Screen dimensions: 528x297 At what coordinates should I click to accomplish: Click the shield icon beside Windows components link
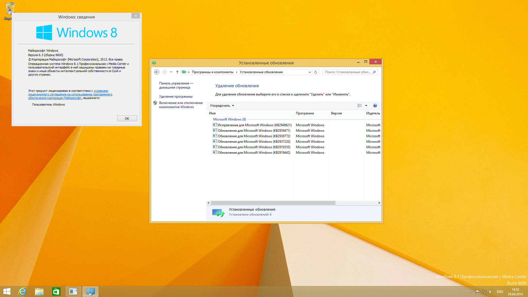155,103
